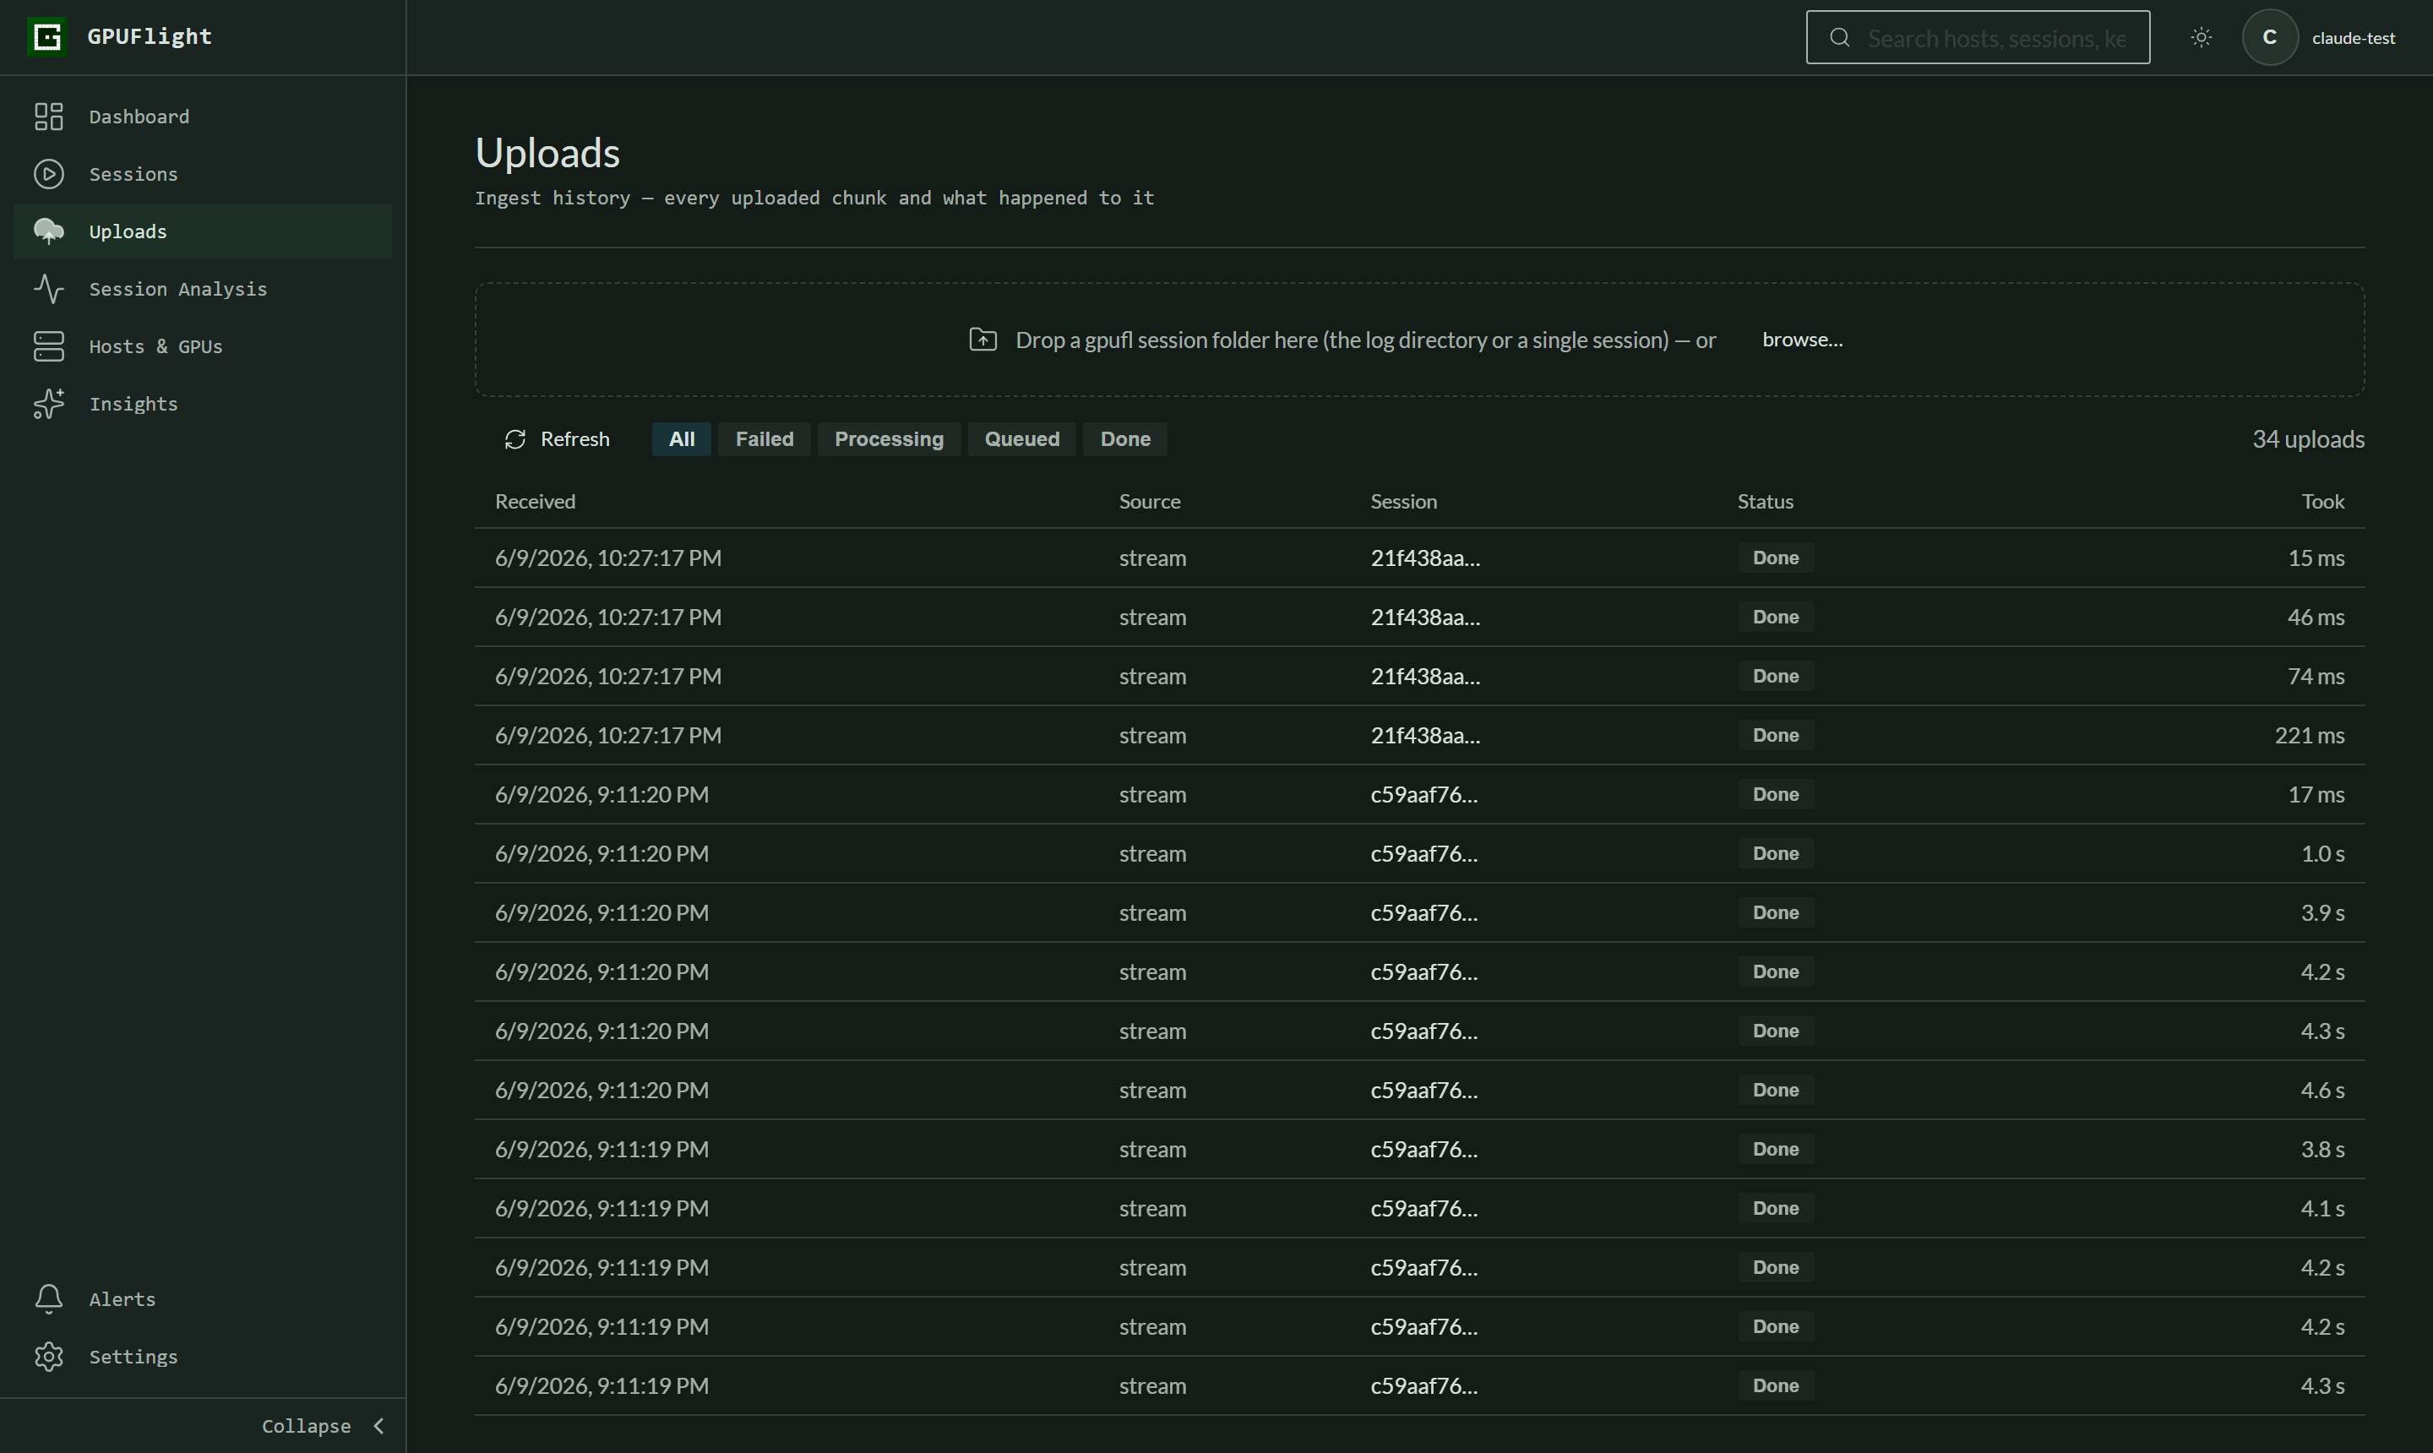
Task: Collapse the sidebar with the chevron
Action: pos(379,1427)
